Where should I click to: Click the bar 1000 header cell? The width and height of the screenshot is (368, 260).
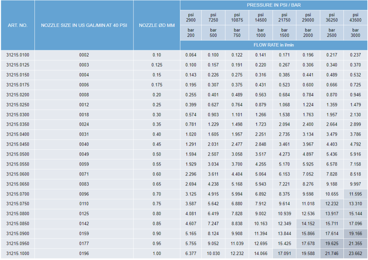coord(260,33)
